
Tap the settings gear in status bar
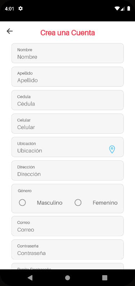coord(21,8)
